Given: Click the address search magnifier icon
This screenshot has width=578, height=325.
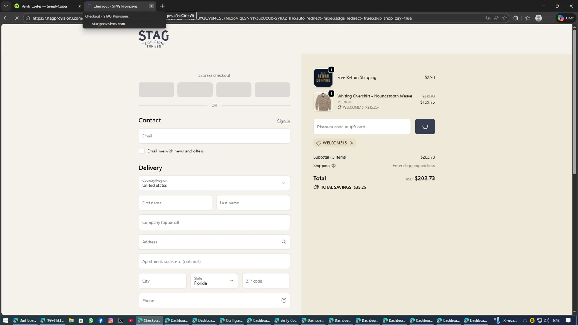Looking at the screenshot, I should click(284, 242).
